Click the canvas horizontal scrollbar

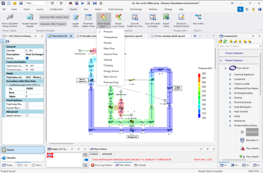pyautogui.click(x=62, y=144)
